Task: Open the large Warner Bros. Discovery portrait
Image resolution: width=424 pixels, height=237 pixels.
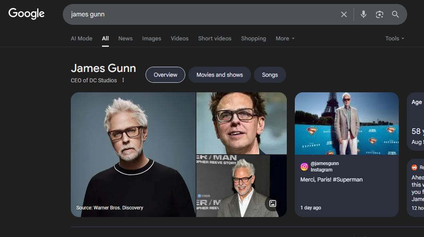Action: point(133,155)
